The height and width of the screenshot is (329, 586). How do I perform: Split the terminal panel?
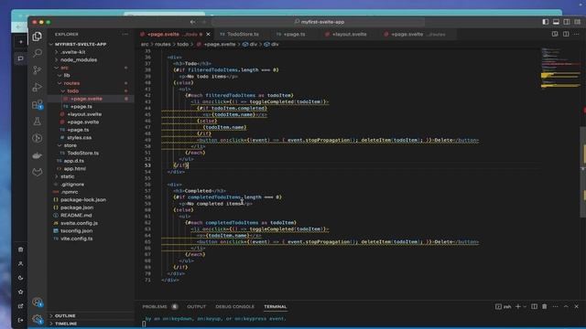534,306
